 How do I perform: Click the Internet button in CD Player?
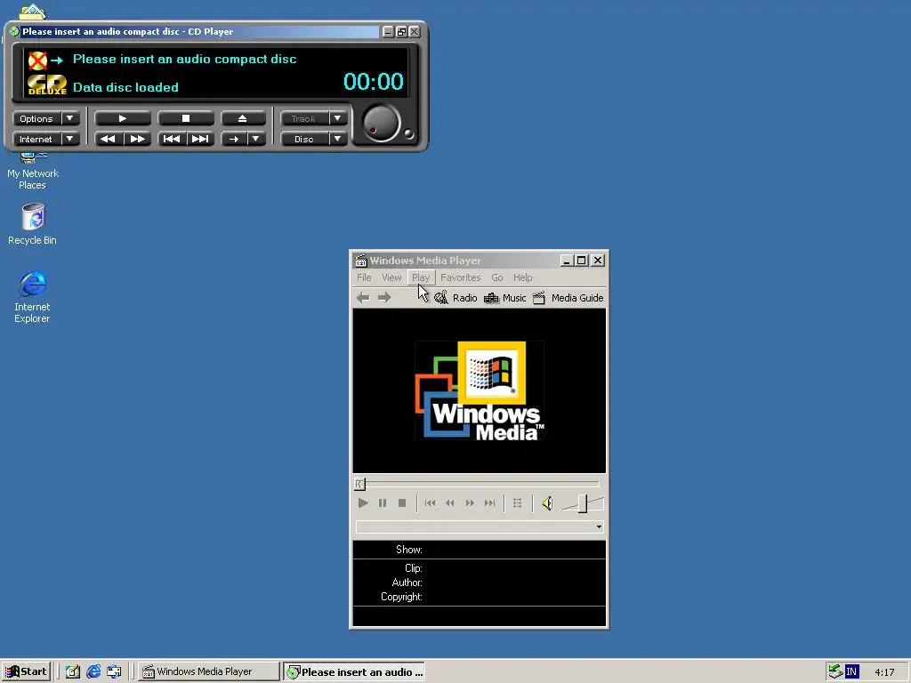tap(36, 139)
